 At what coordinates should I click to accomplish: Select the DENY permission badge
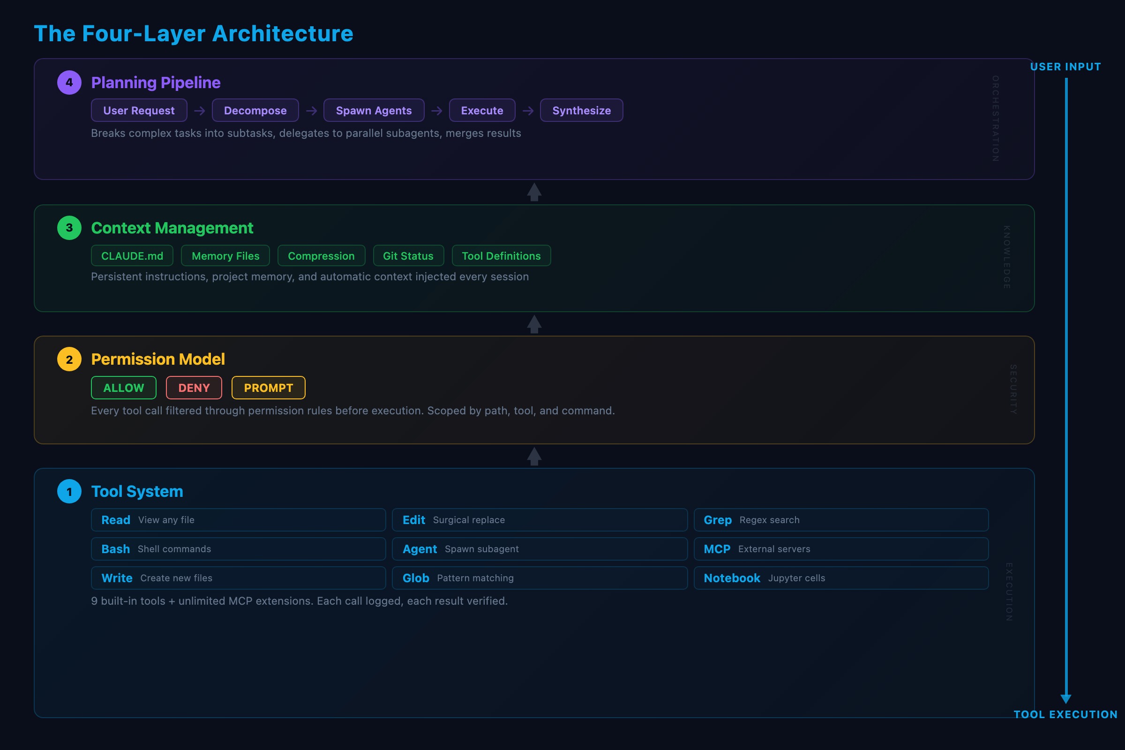(194, 388)
